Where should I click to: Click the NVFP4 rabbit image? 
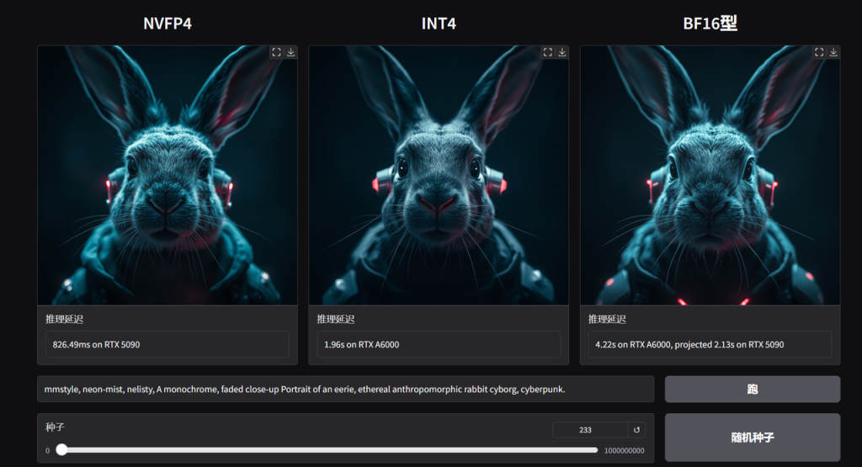pos(167,177)
